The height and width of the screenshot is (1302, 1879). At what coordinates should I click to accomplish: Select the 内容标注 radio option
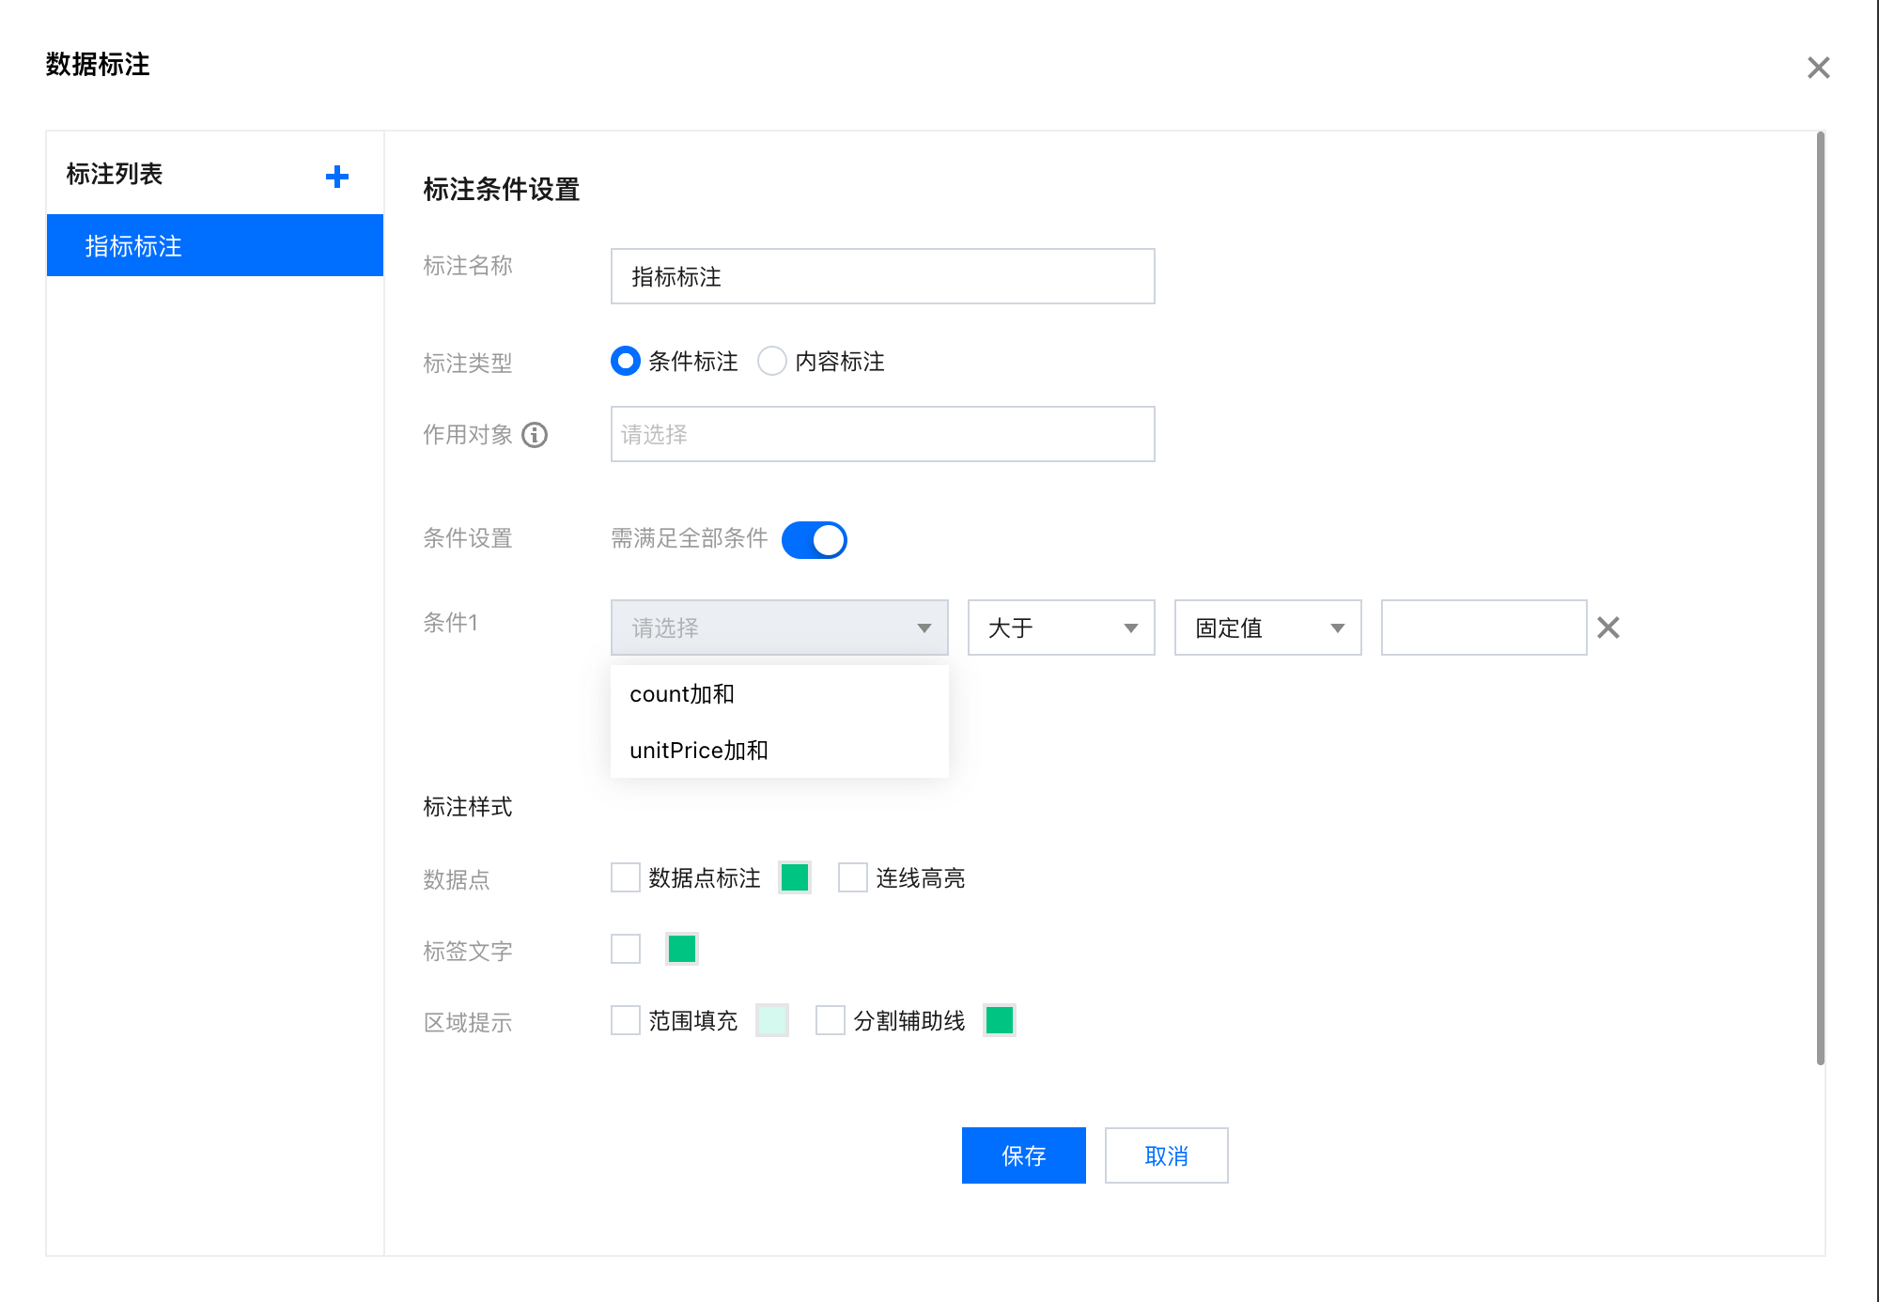tap(771, 361)
